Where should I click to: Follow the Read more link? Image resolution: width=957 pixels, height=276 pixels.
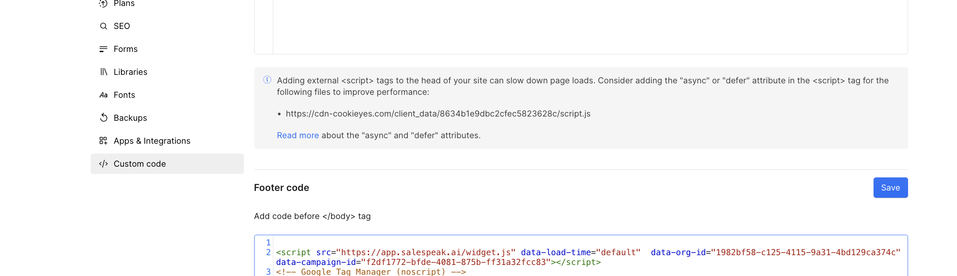pos(298,135)
